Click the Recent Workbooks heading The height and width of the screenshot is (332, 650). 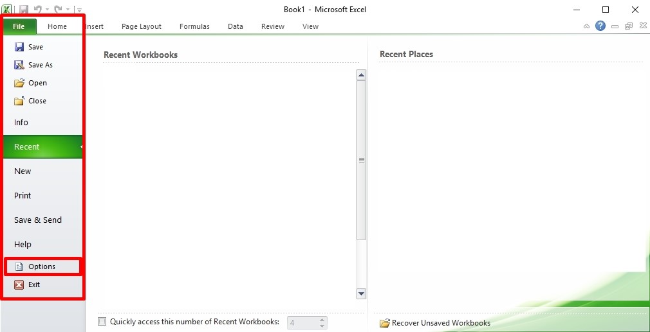tap(140, 55)
